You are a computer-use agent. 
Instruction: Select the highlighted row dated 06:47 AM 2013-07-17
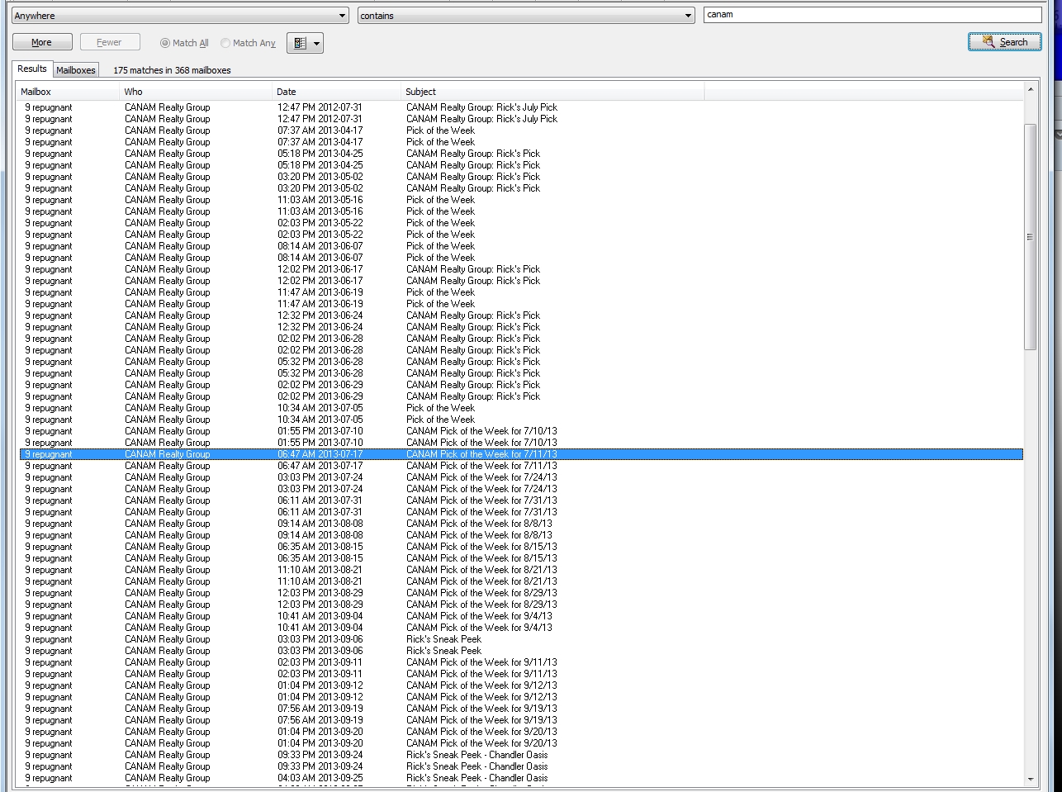(x=521, y=454)
